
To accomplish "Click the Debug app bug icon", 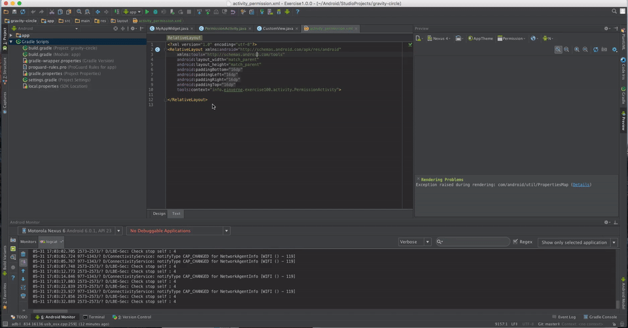I will (x=156, y=12).
